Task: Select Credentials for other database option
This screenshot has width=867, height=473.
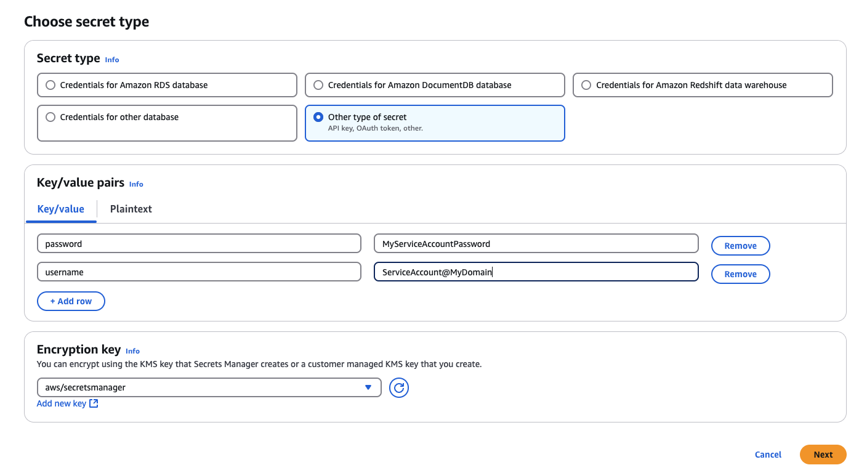Action: coord(50,117)
